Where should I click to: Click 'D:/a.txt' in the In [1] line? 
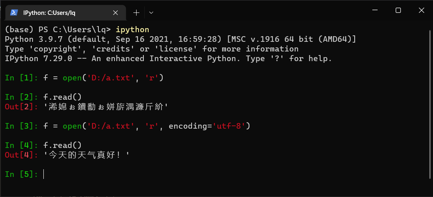110,78
